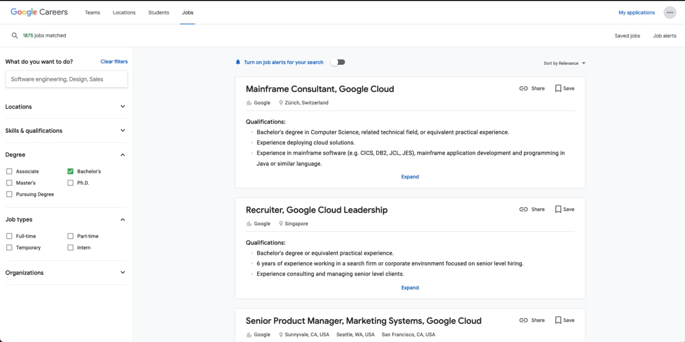
Task: Open the Teams tab
Action: pyautogui.click(x=93, y=12)
